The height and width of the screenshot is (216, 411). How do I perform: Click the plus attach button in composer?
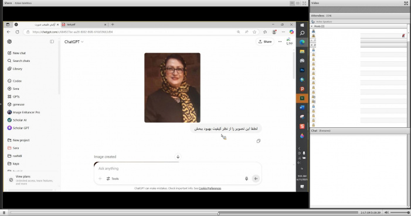(x=100, y=179)
